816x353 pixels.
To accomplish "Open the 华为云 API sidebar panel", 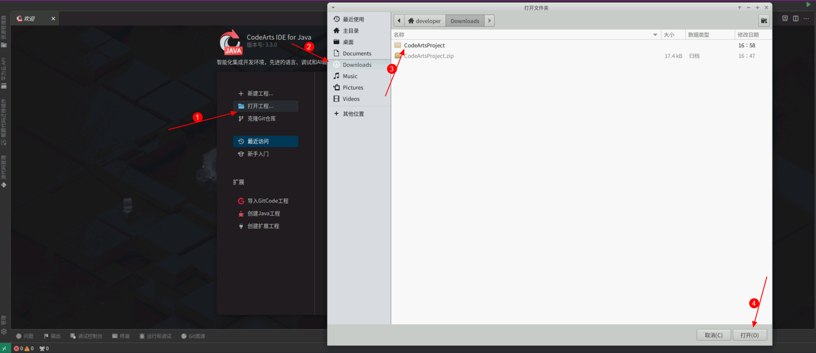I will coord(4,73).
